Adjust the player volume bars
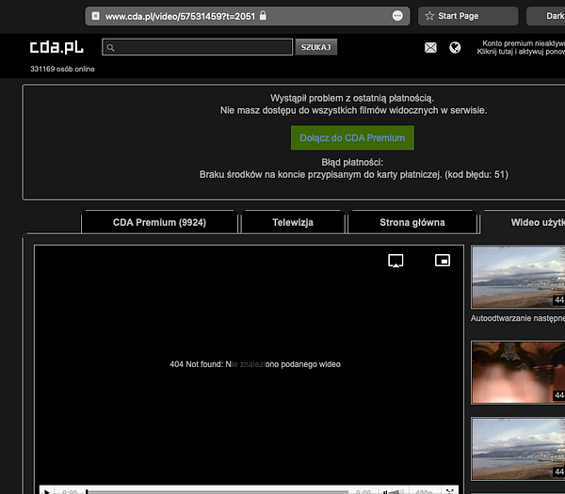This screenshot has width=565, height=494. (x=394, y=491)
